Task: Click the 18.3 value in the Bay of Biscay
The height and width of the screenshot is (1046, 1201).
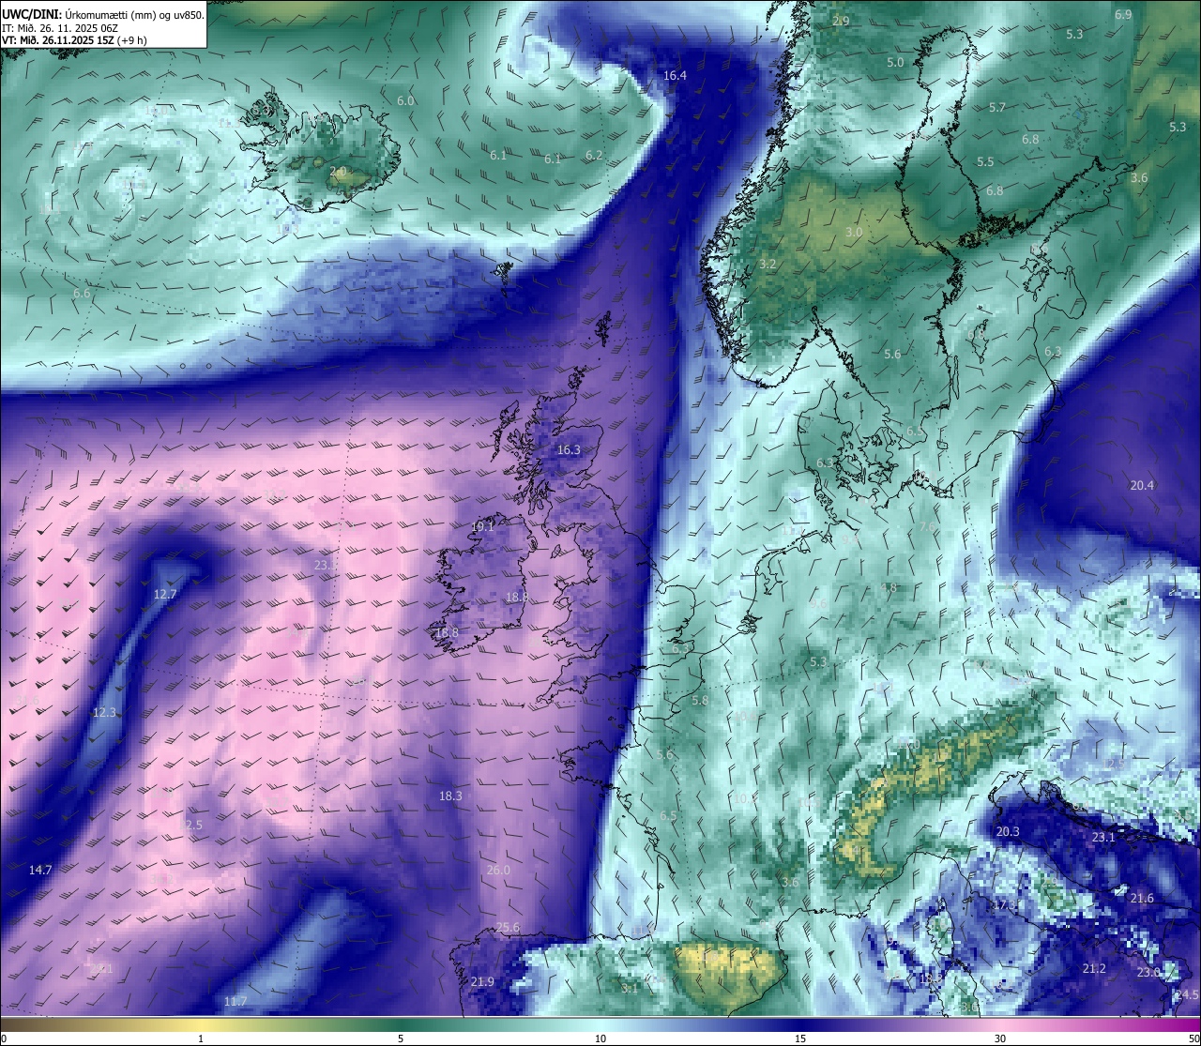Action: [x=450, y=796]
